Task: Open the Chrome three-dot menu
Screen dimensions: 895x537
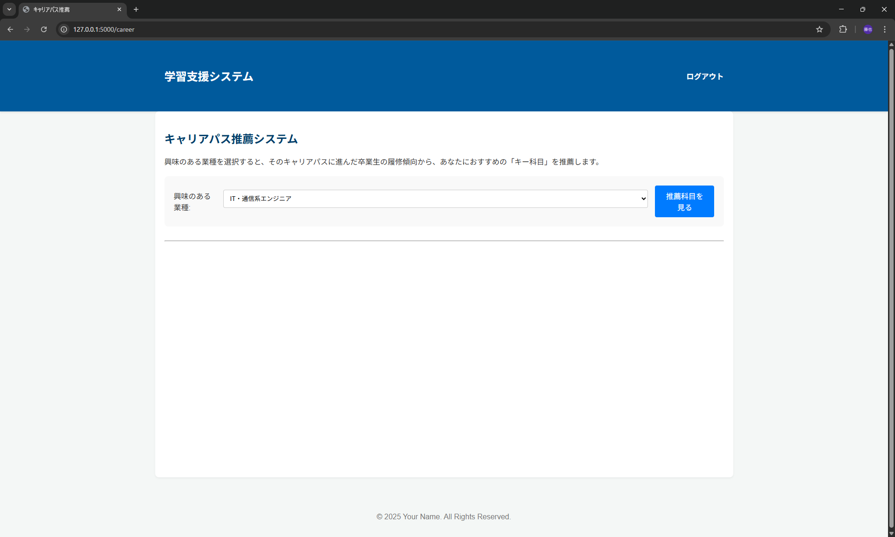Action: pyautogui.click(x=885, y=29)
